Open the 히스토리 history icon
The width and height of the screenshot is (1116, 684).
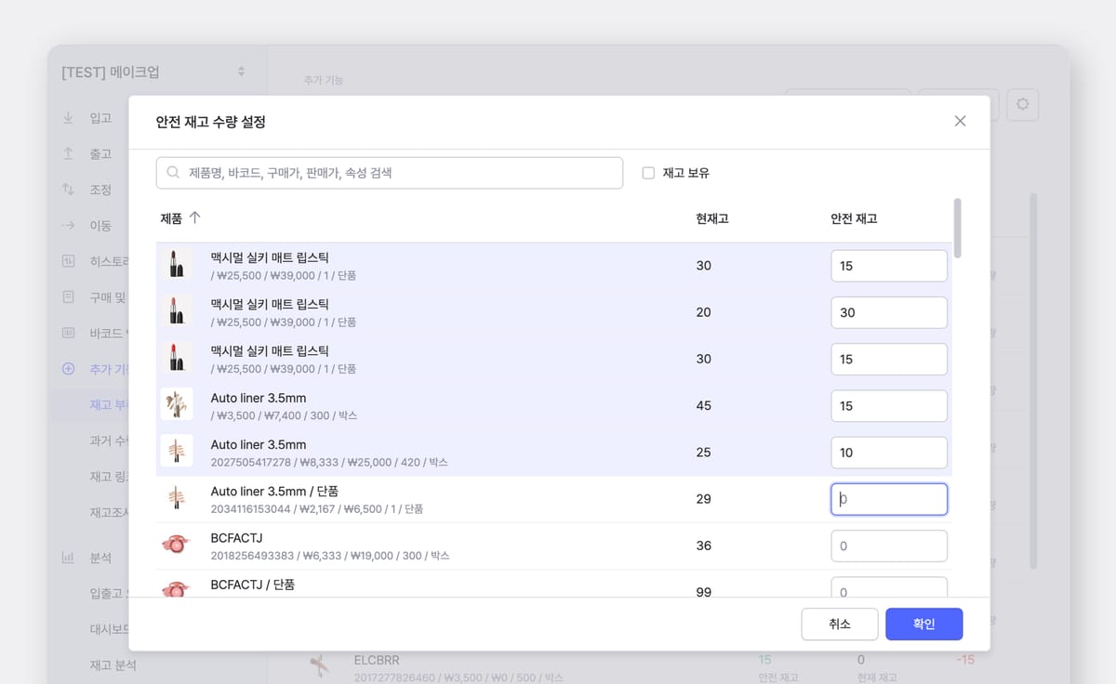click(68, 261)
